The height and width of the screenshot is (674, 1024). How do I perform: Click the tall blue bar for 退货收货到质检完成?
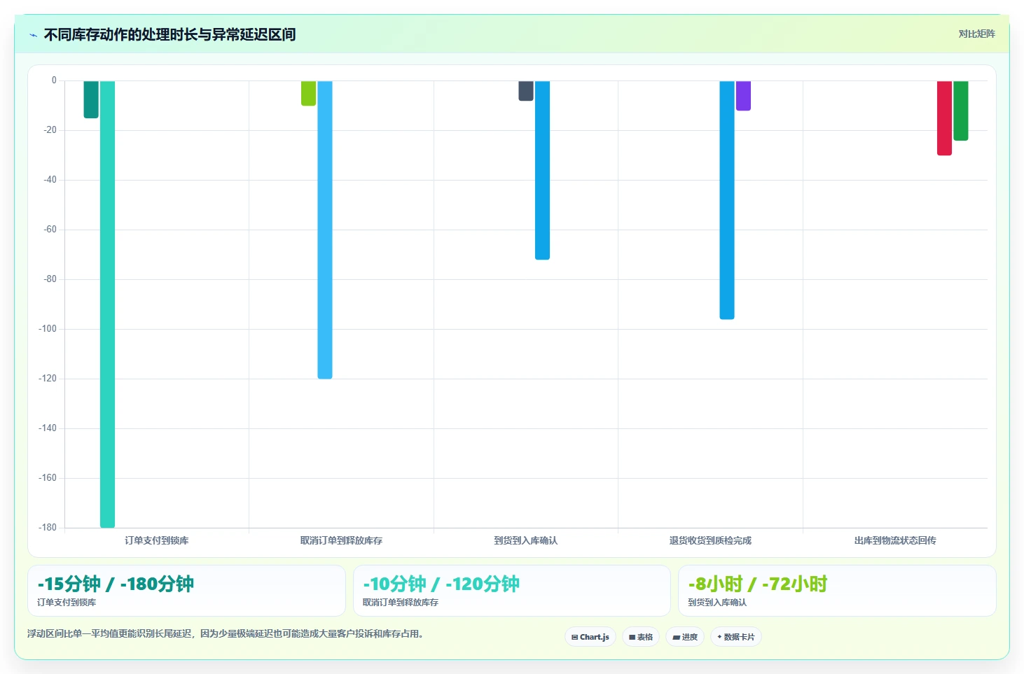[x=727, y=200]
